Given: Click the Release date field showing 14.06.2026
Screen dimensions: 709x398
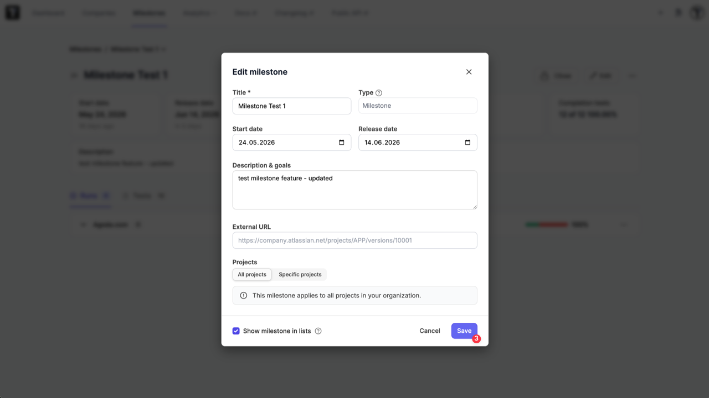Looking at the screenshot, I should click(x=418, y=143).
